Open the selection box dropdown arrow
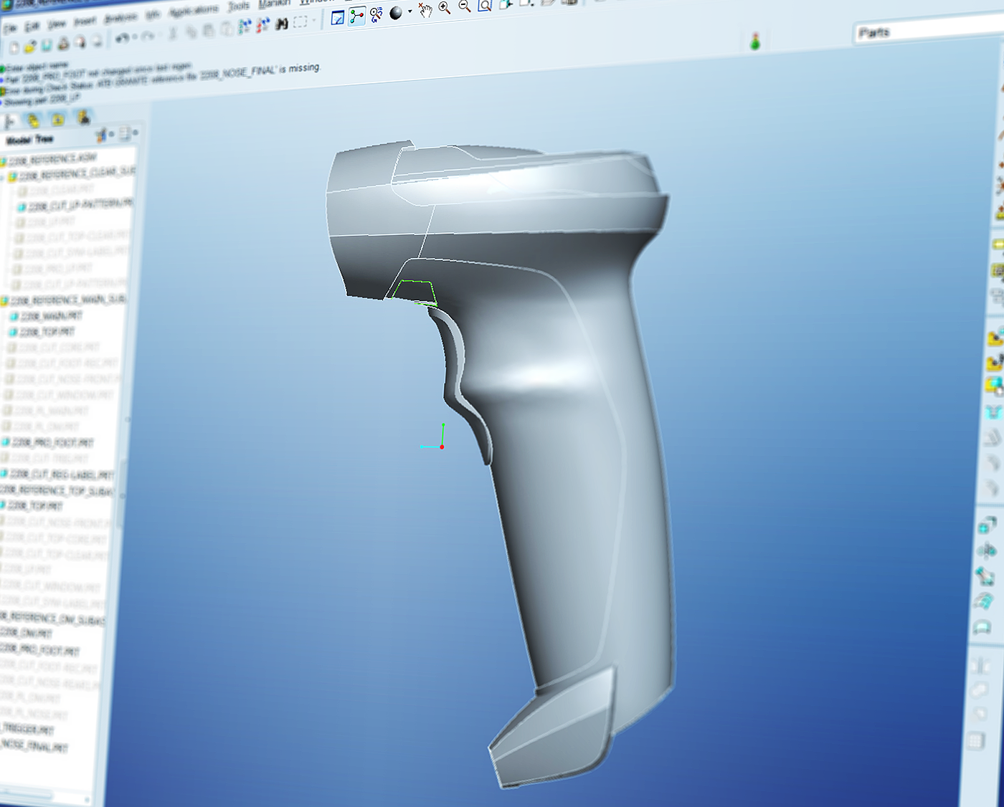Image resolution: width=1004 pixels, height=807 pixels. point(313,20)
